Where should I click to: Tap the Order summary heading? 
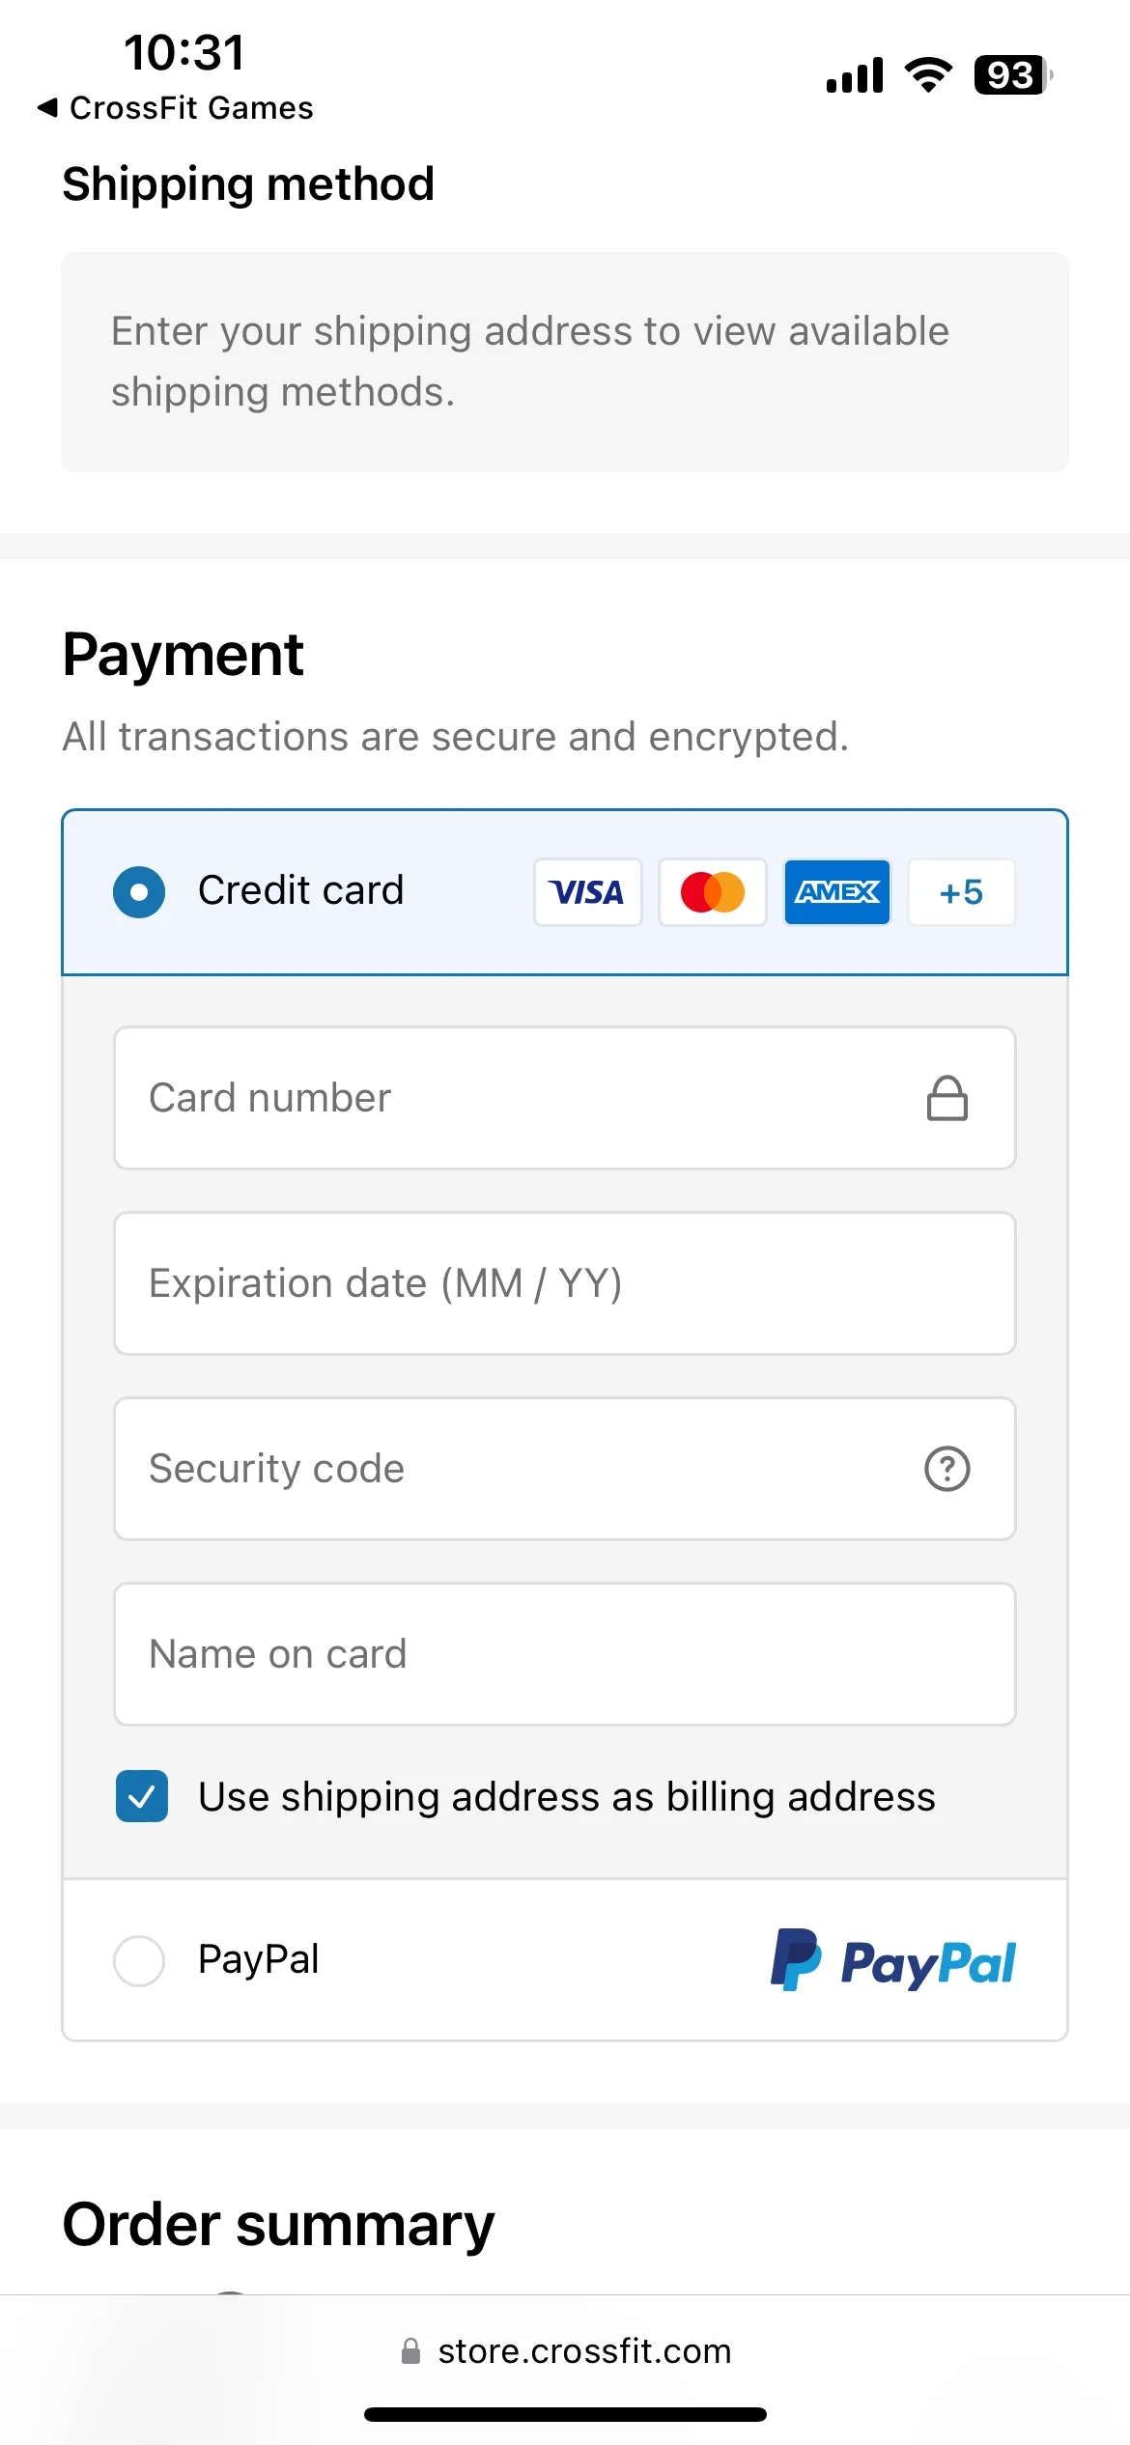[278, 2225]
